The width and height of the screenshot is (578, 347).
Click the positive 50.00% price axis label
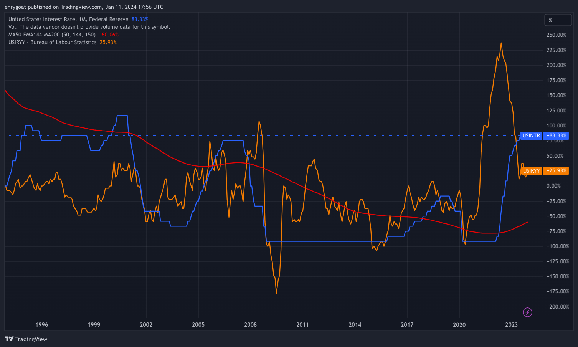[x=555, y=156]
